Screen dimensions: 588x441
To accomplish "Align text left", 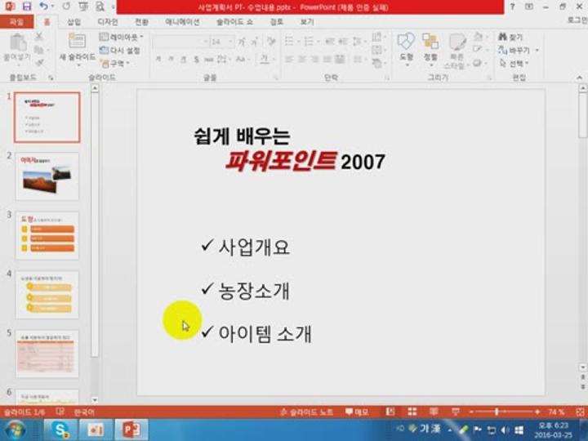I will pos(289,60).
